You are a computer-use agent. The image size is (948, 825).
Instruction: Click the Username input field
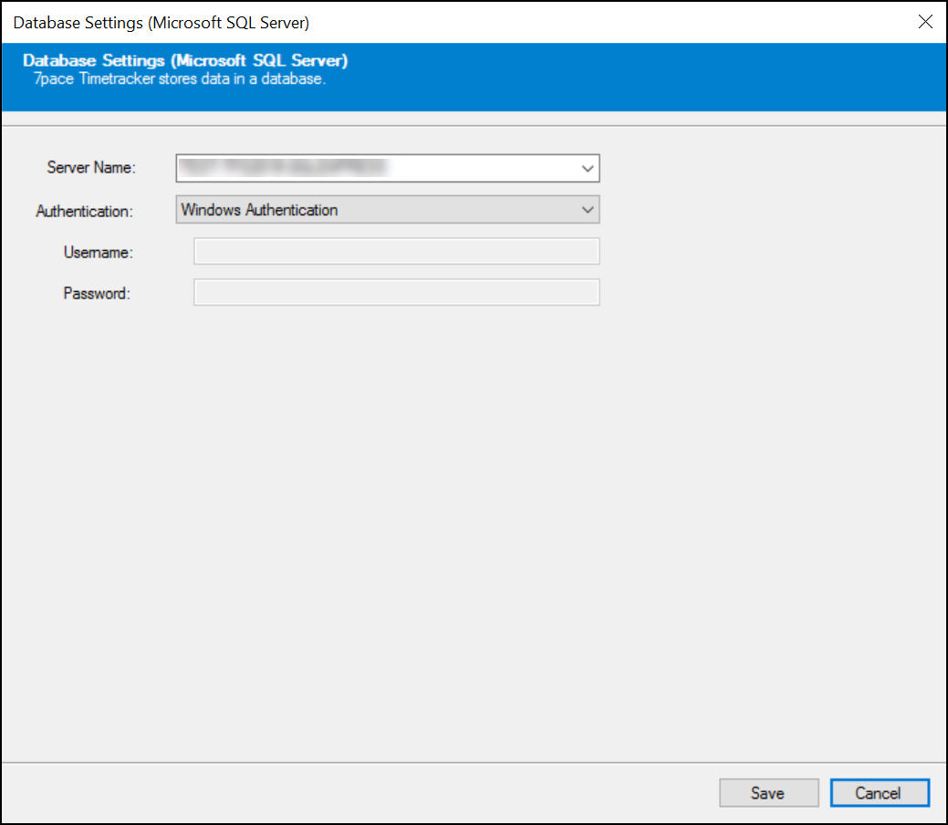click(x=397, y=251)
